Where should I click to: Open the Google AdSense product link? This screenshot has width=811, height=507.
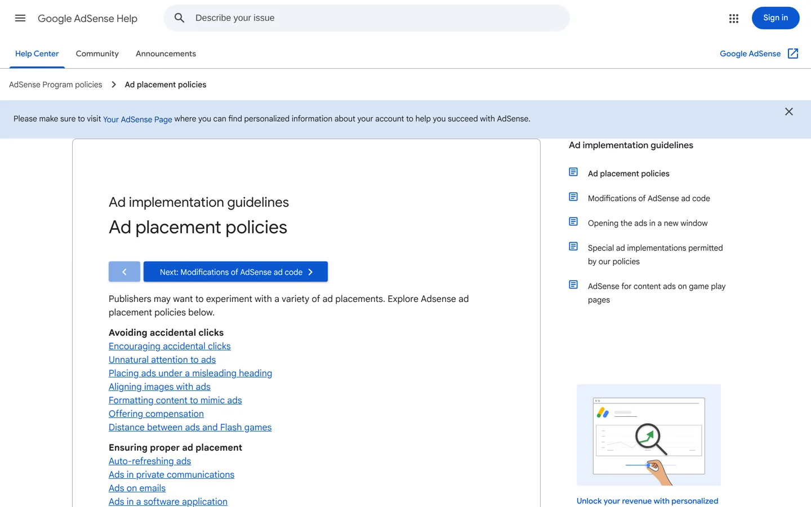[750, 54]
